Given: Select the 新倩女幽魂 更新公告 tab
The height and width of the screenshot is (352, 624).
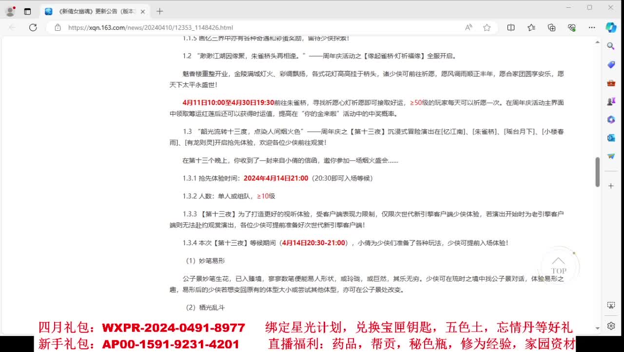Looking at the screenshot, I should 95,11.
